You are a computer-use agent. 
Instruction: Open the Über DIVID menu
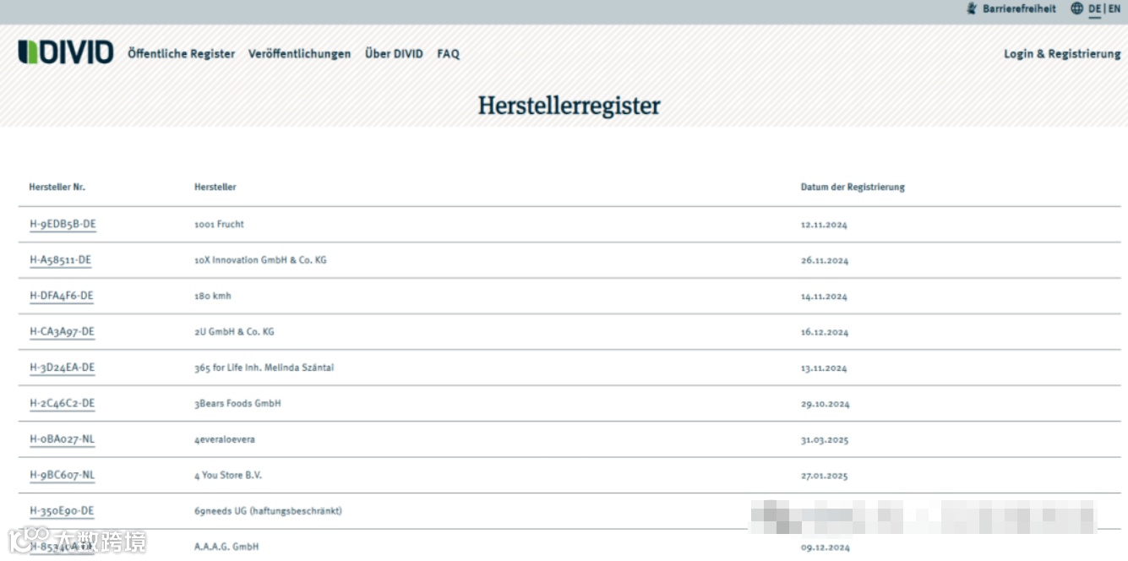click(394, 54)
